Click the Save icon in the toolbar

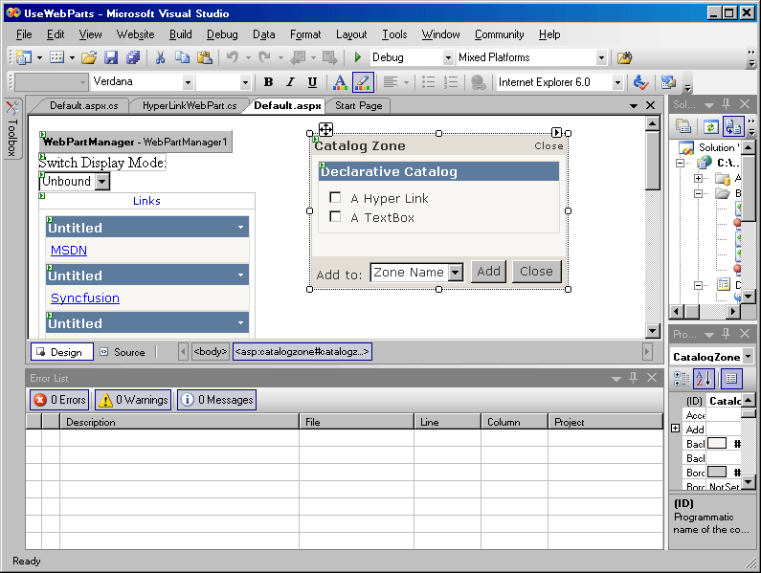pyautogui.click(x=111, y=57)
